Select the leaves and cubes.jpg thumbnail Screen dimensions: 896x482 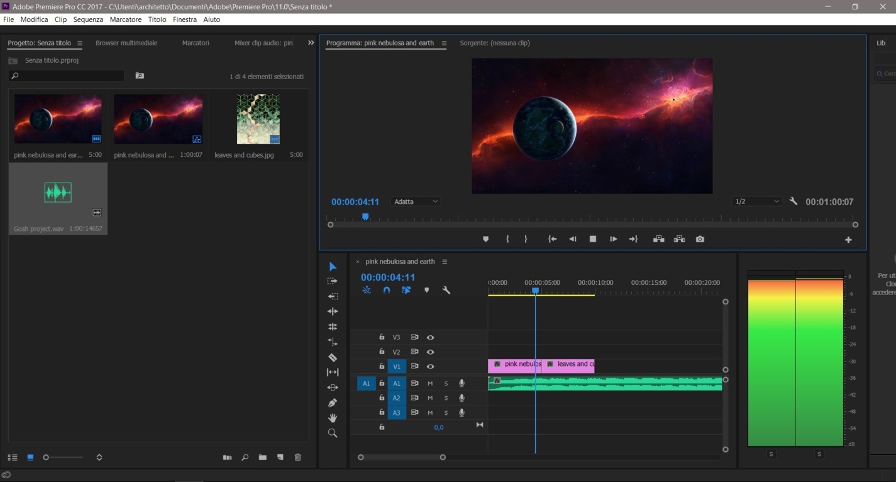[x=258, y=119]
